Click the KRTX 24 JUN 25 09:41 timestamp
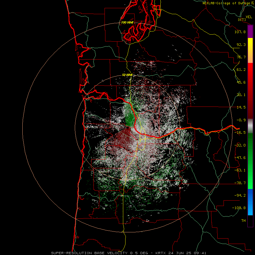The height and width of the screenshot is (255, 255). point(181,253)
